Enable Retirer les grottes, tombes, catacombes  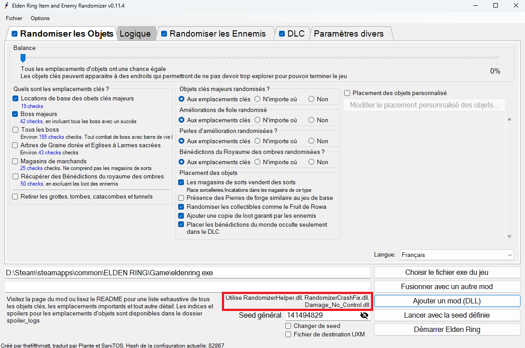pyautogui.click(x=15, y=196)
